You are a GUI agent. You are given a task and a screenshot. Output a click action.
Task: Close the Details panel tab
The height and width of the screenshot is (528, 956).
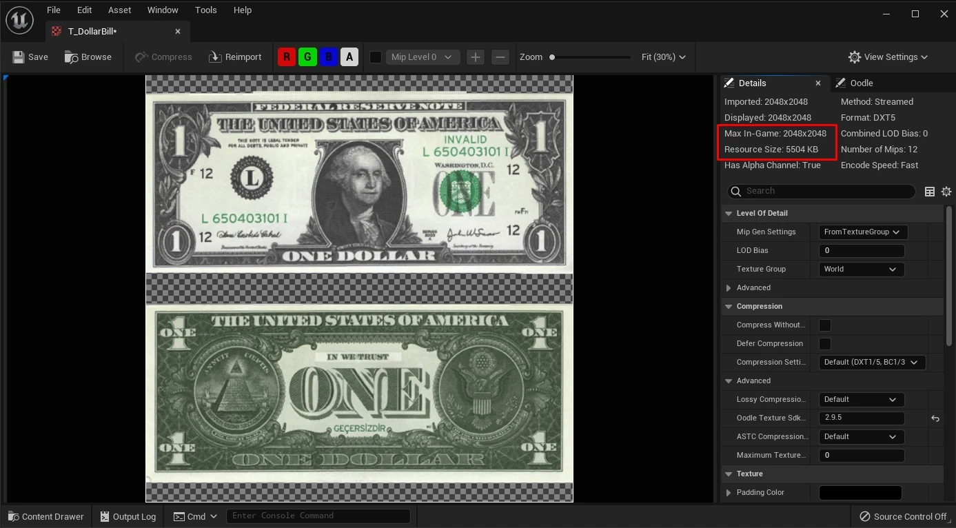tap(818, 83)
